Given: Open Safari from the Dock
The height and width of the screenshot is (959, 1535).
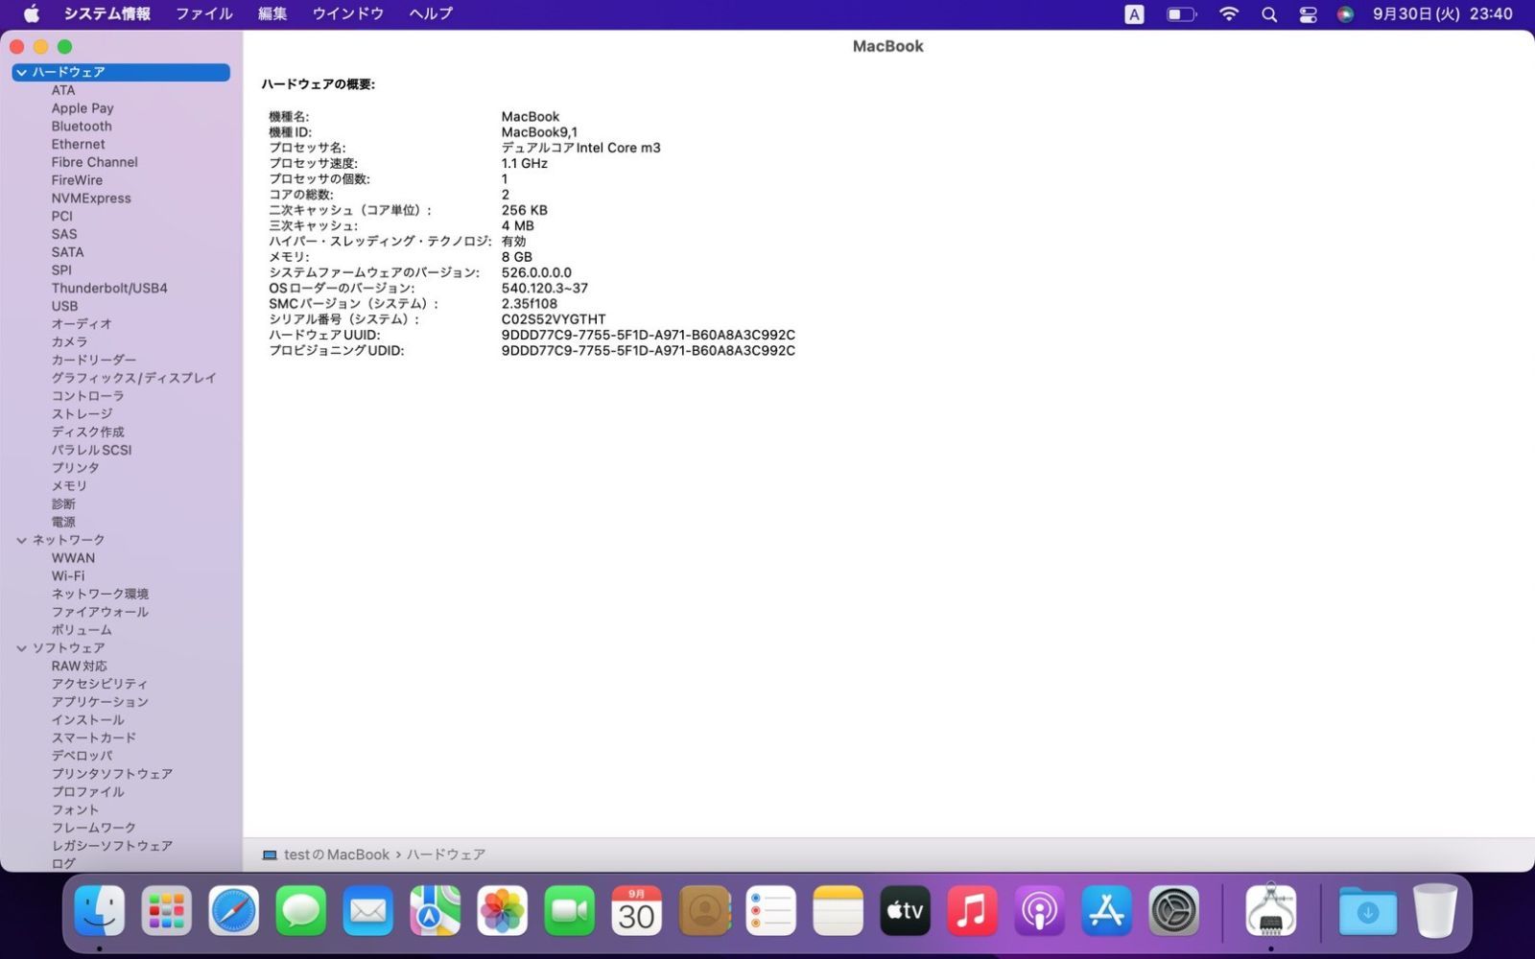Looking at the screenshot, I should 234,911.
